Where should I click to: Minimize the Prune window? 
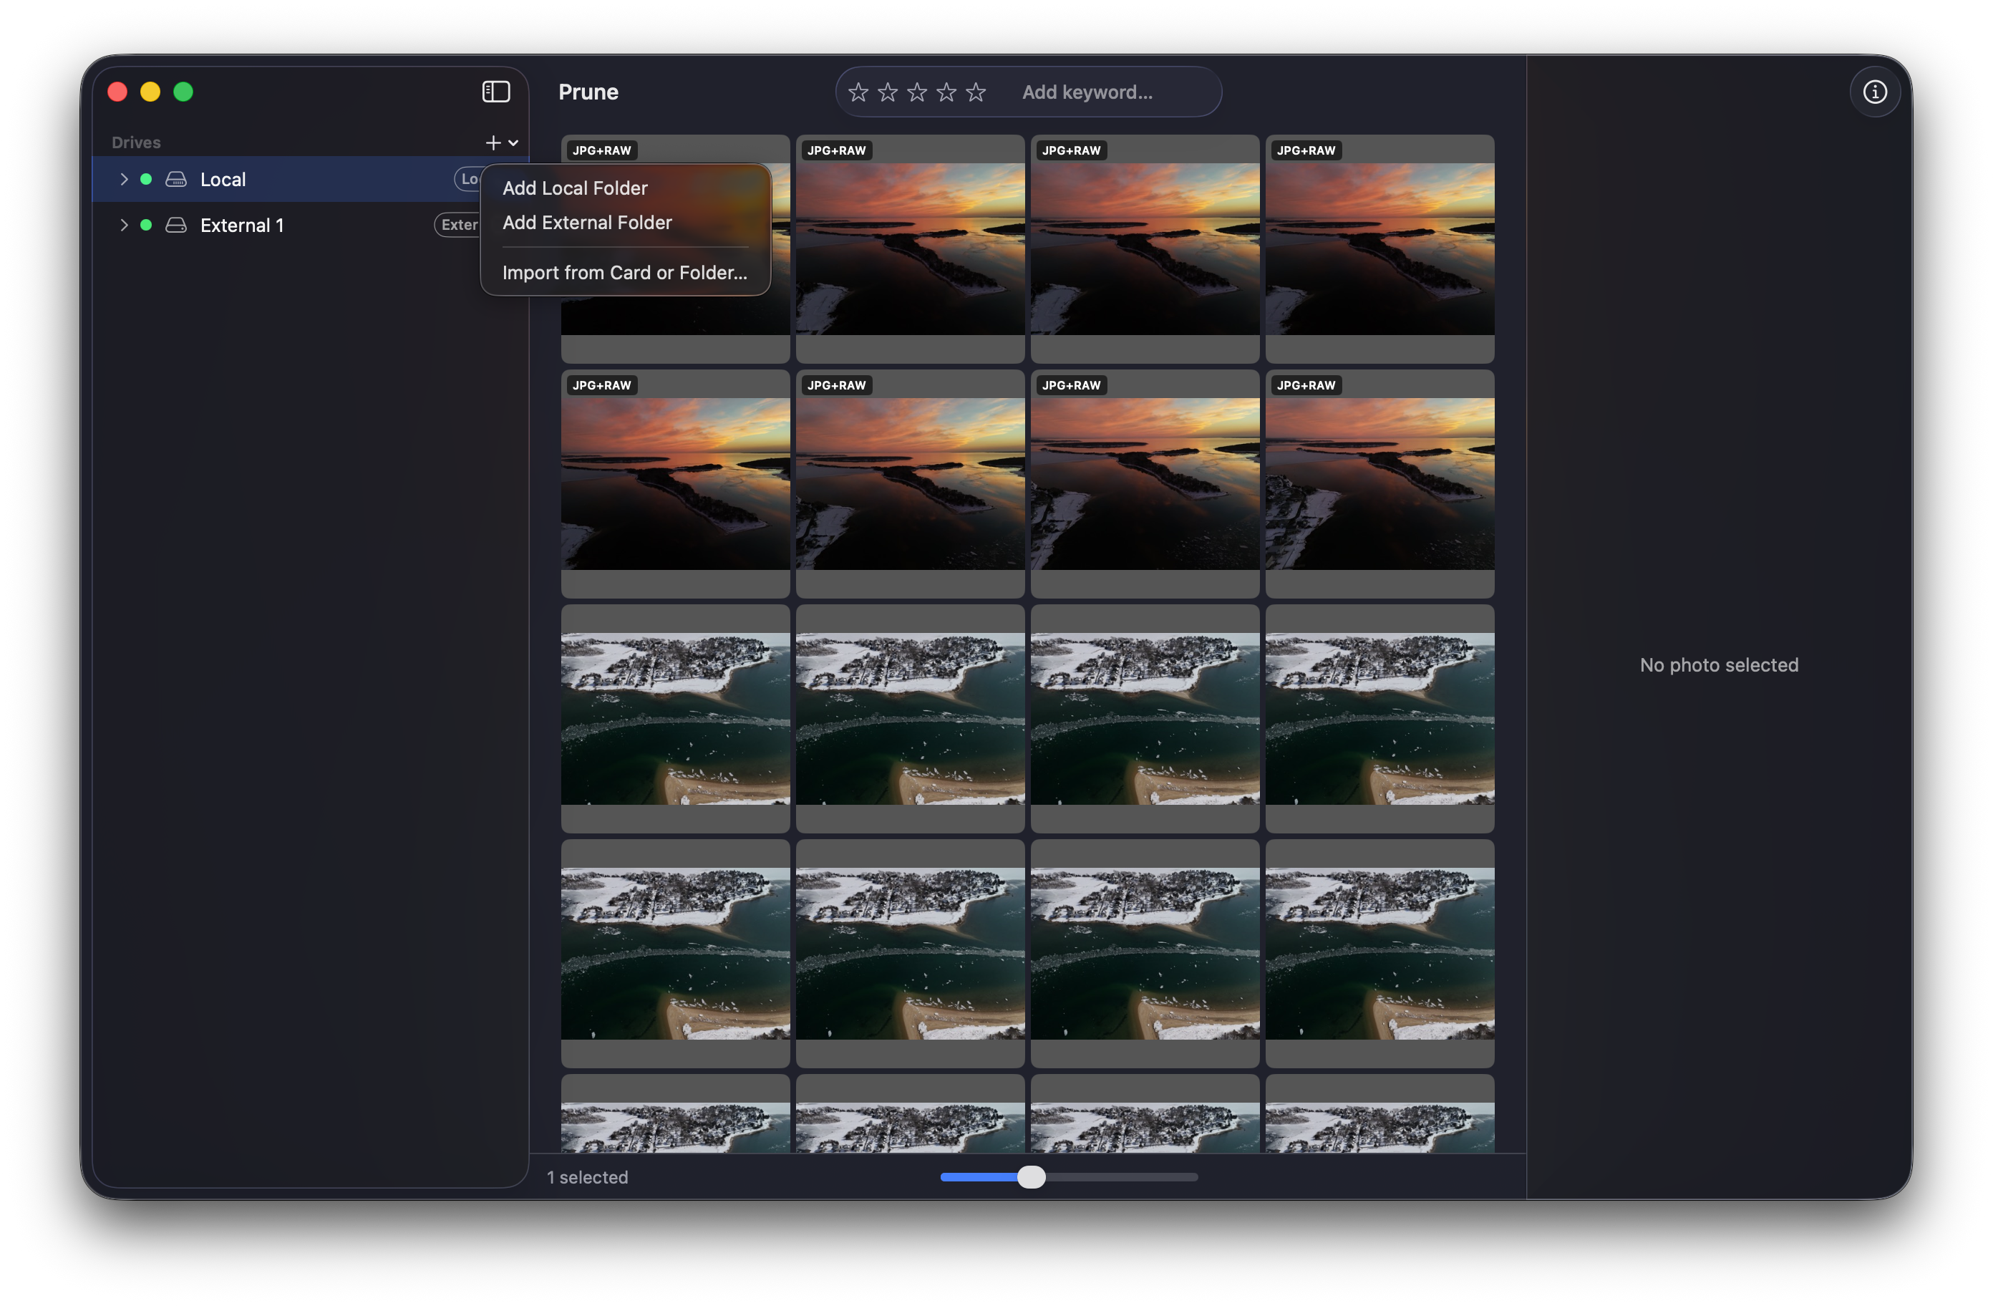click(150, 92)
